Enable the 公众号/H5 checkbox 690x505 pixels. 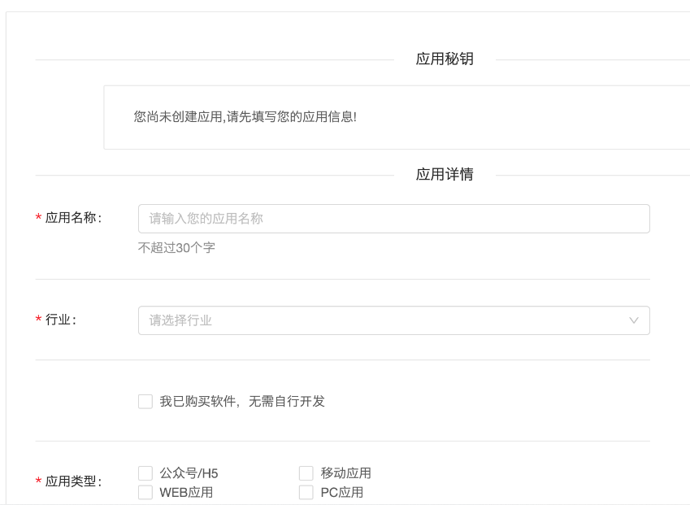145,473
